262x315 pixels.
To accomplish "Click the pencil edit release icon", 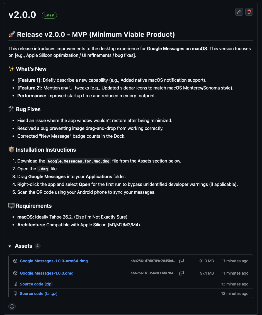I will click(x=239, y=12).
